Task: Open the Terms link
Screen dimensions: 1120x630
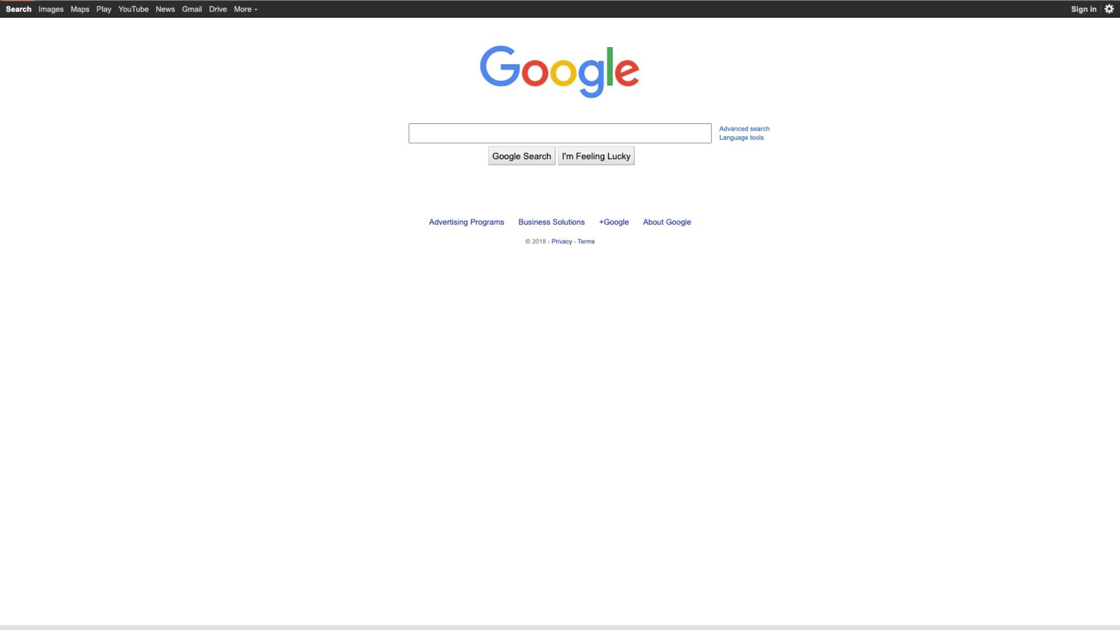Action: coord(586,241)
